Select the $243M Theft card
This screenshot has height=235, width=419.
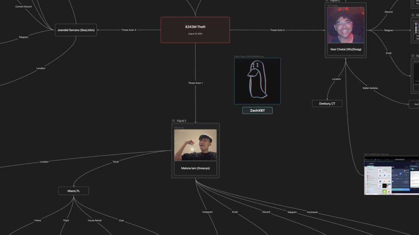point(195,30)
